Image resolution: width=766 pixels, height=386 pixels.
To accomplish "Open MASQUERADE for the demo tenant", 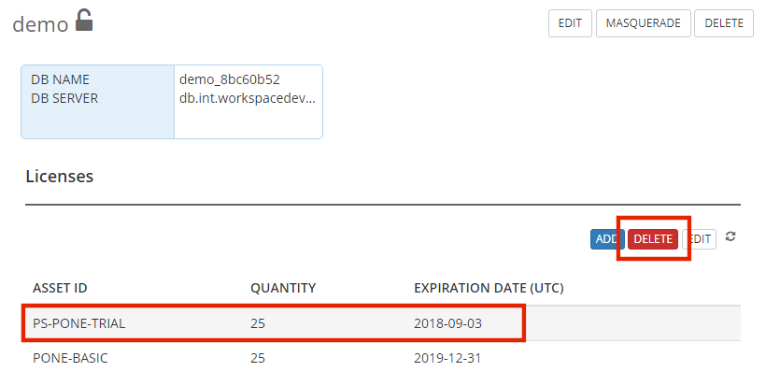I will [x=643, y=23].
